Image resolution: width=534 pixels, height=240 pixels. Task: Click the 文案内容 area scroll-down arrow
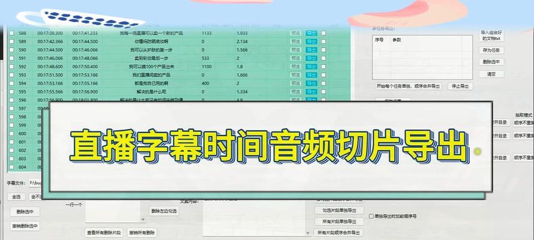(x=308, y=233)
